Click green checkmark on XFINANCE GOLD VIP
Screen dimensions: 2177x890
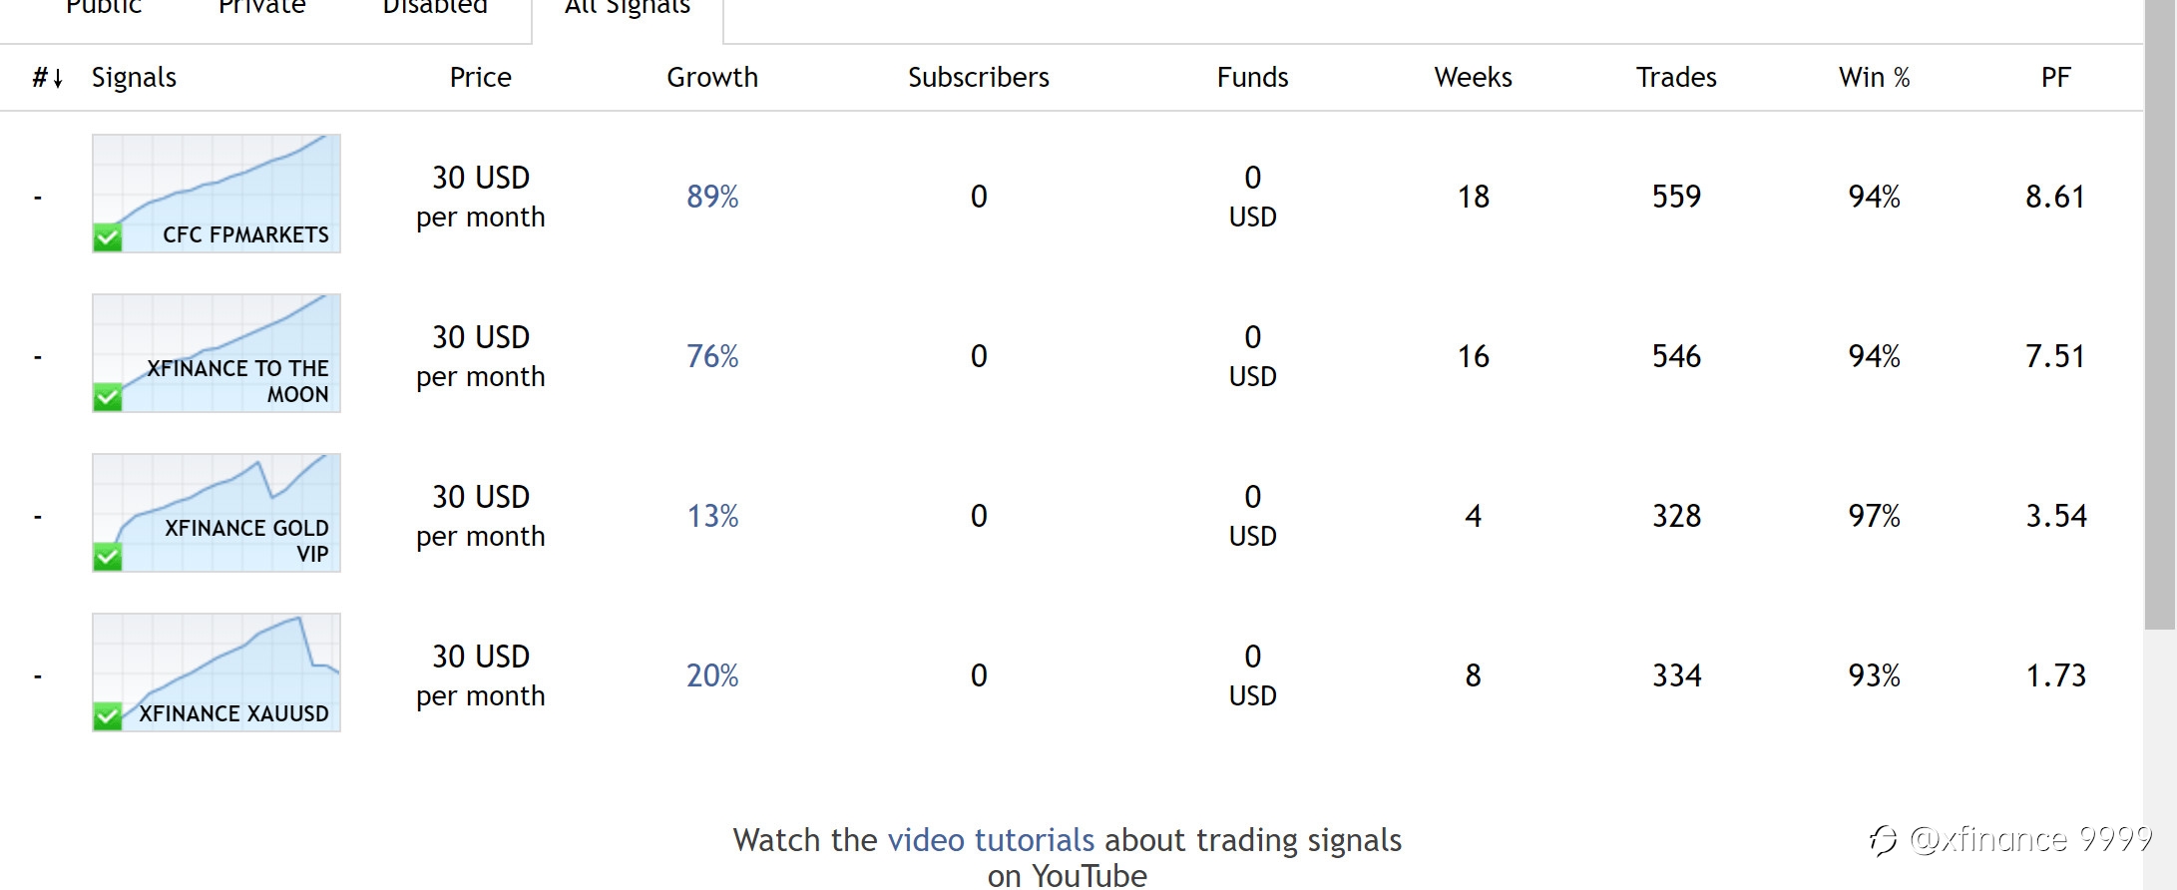pos(107,557)
